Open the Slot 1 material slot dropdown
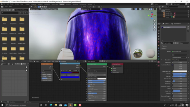The width and height of the screenshot is (190, 107). click(x=80, y=61)
